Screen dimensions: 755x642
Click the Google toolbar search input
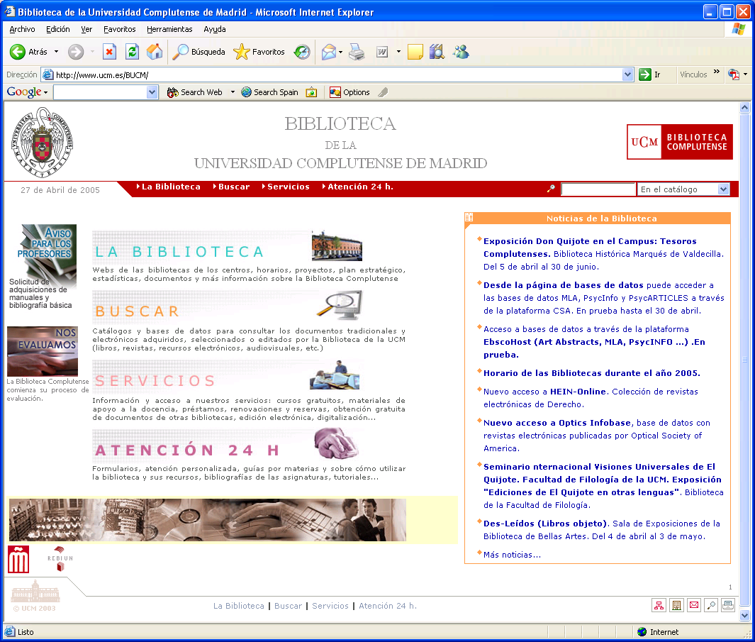click(x=100, y=92)
